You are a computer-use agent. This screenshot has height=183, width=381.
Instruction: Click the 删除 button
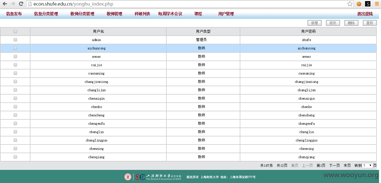(x=351, y=23)
